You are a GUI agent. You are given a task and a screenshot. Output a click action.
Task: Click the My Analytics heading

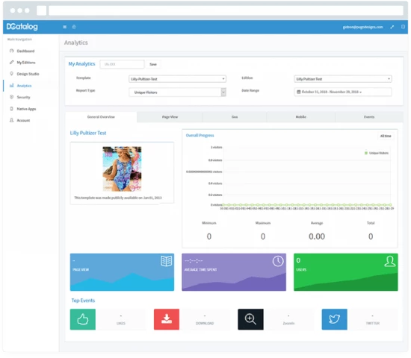(81, 64)
